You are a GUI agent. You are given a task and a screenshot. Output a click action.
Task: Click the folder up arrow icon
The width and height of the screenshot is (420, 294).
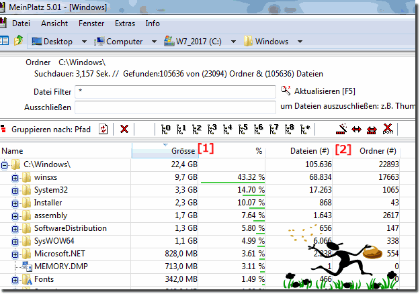(19, 40)
